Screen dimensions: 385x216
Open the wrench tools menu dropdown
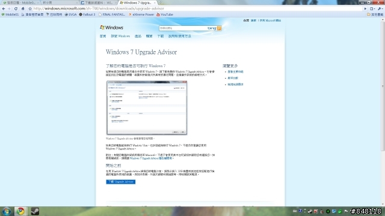(x=380, y=8)
